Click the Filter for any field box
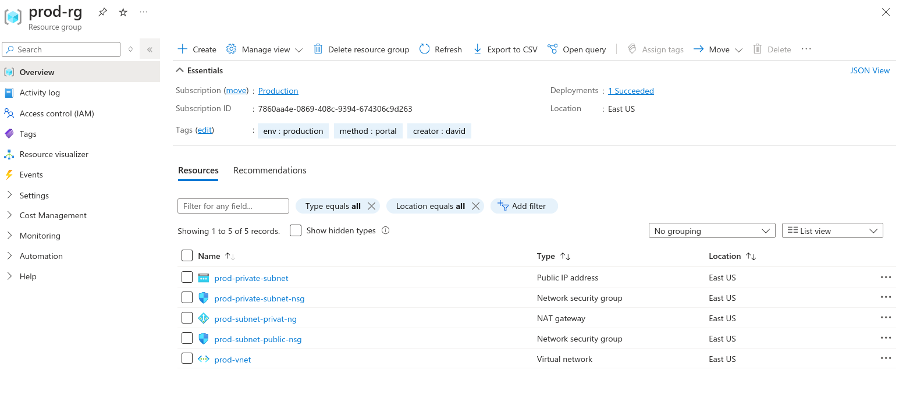The width and height of the screenshot is (899, 398). [233, 206]
